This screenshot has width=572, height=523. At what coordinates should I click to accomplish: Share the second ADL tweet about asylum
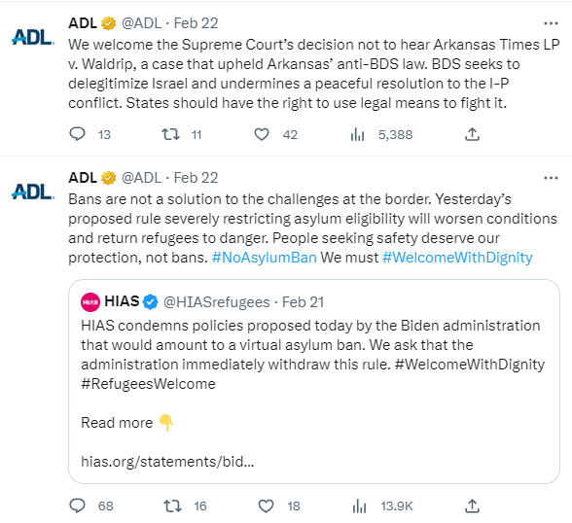click(x=472, y=506)
